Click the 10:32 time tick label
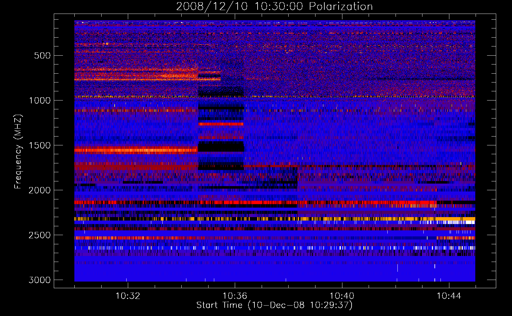This screenshot has width=512, height=316. 128,296
